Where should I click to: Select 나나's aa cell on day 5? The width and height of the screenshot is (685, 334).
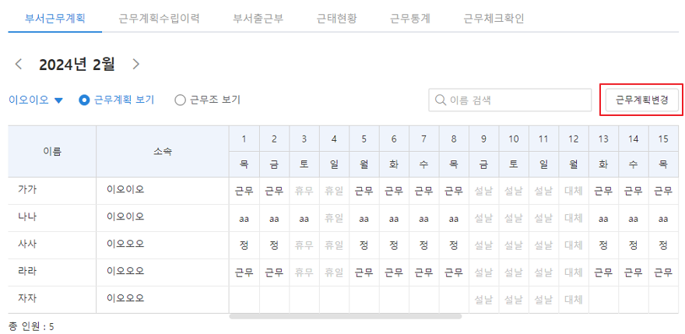pos(364,218)
